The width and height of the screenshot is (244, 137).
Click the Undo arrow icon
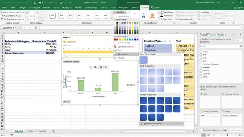click(x=40, y=3)
